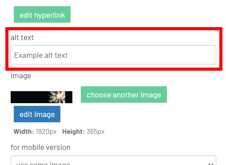Viewport: 226px width, 165px height.
Task: Click the for mobile version label
Action: coord(40,147)
